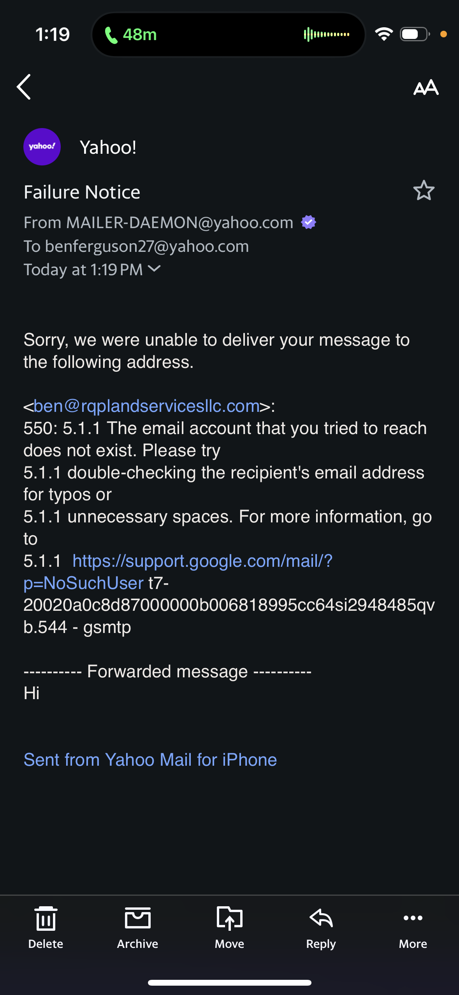Tap the home indicator bar
This screenshot has width=459, height=995.
tap(229, 983)
